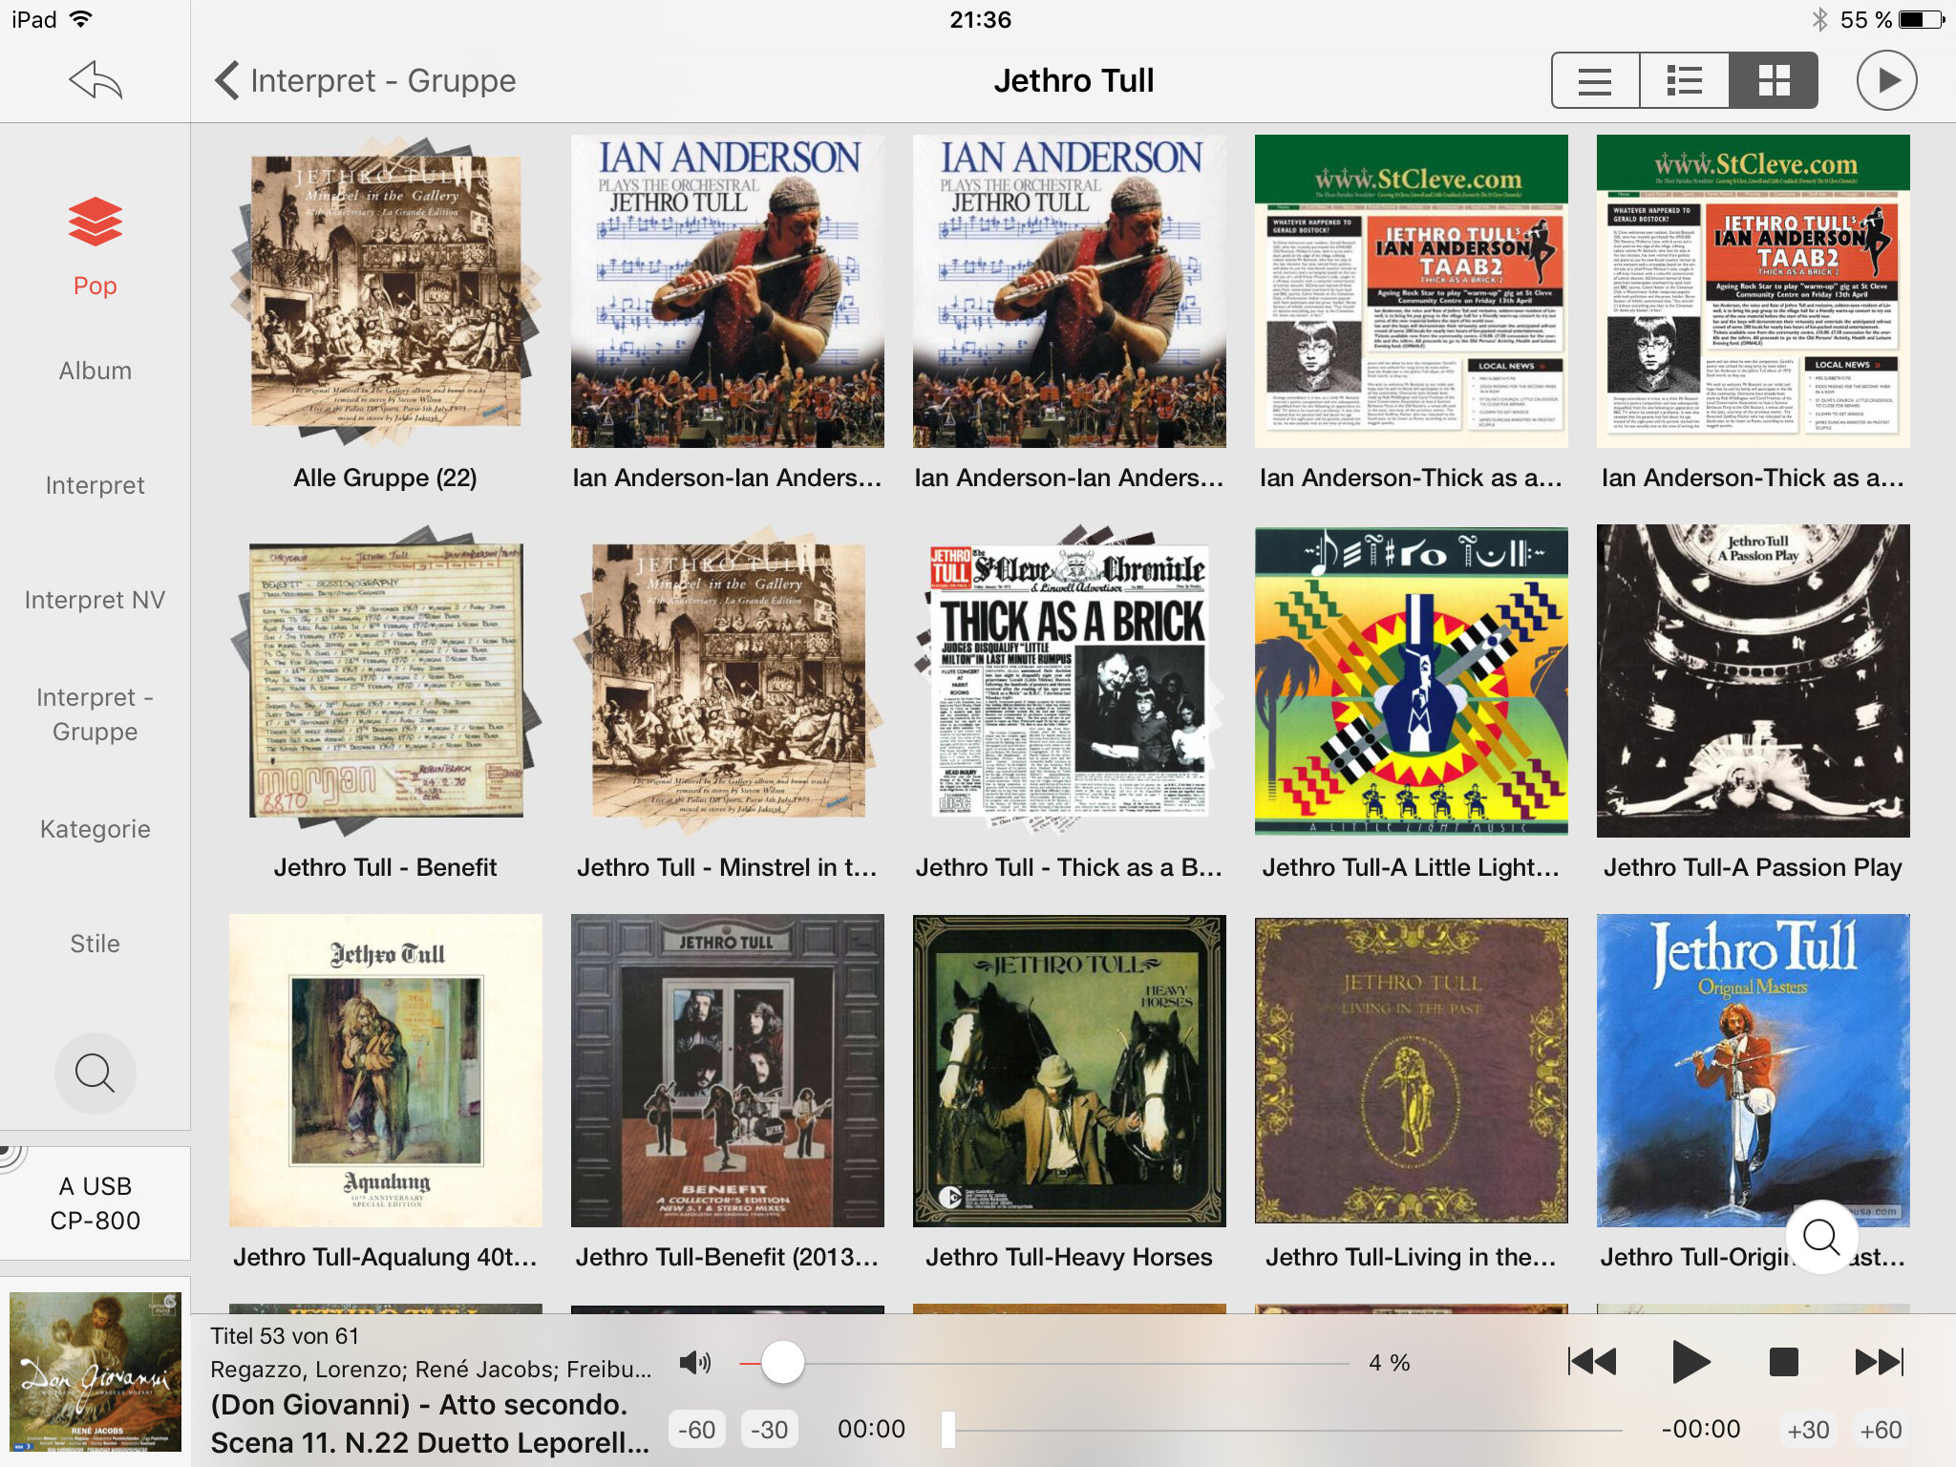Tap the volume speaker icon

(694, 1363)
